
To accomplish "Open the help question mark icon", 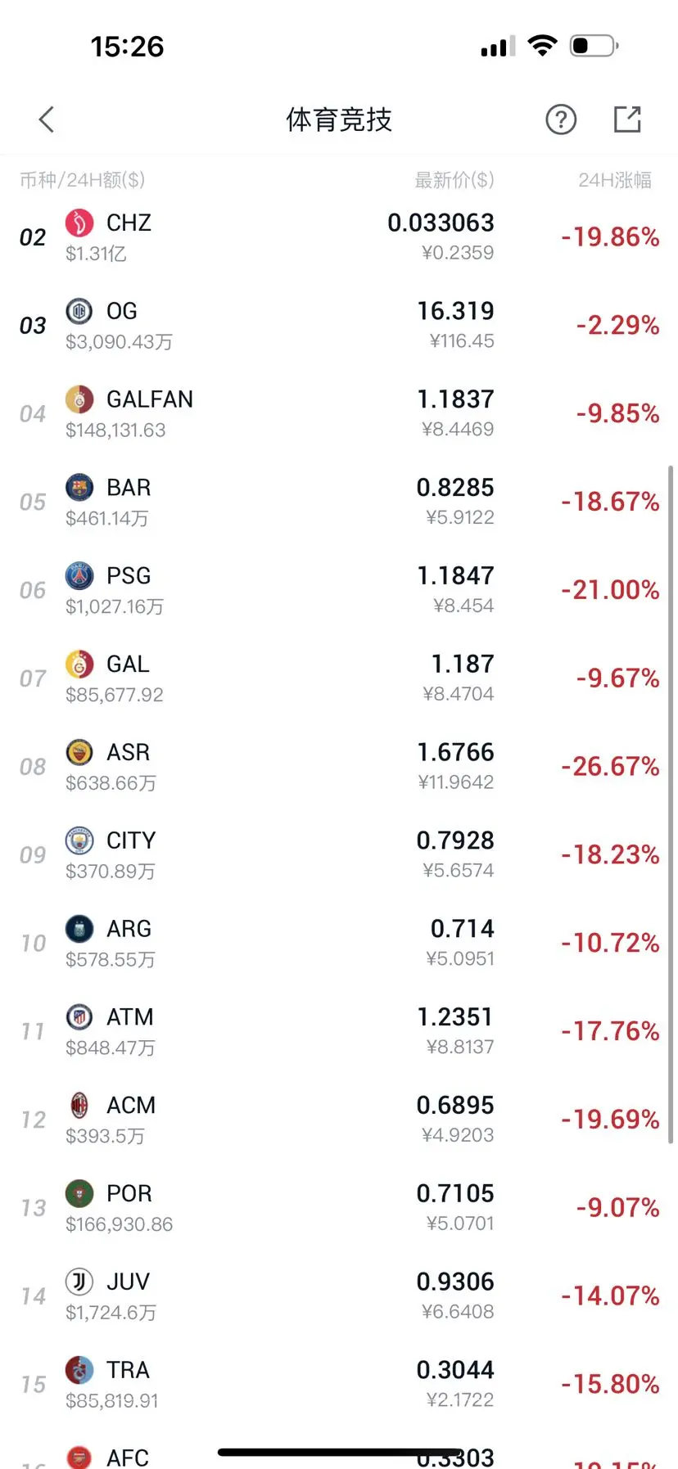I will coord(561,119).
